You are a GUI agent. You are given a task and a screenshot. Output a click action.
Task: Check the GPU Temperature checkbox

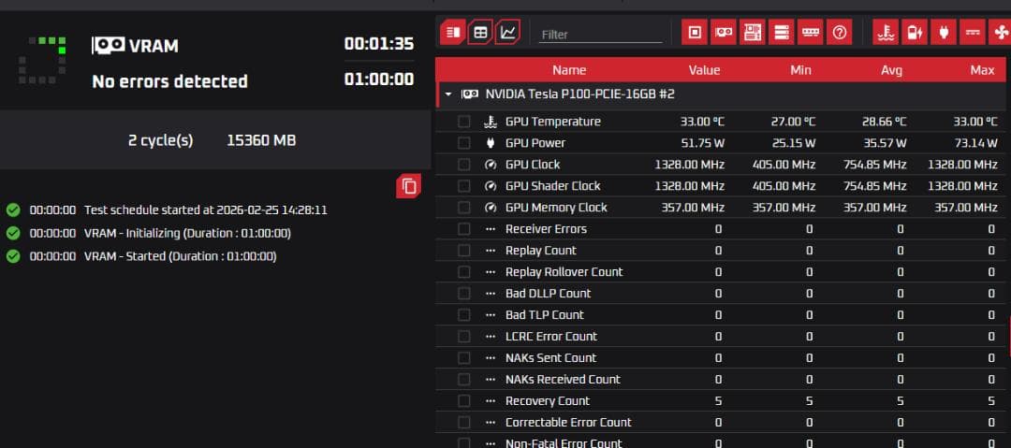tap(463, 122)
